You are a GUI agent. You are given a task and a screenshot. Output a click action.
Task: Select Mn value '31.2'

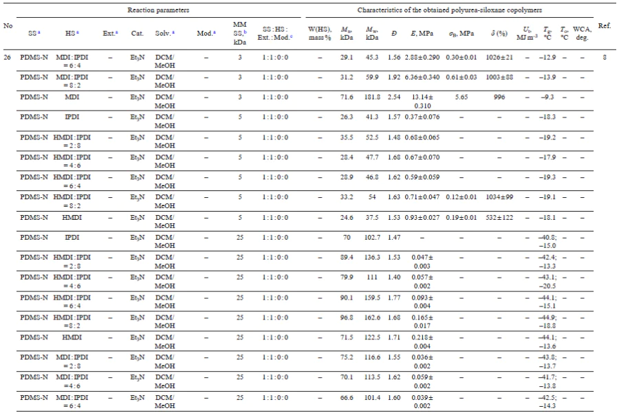pyautogui.click(x=347, y=78)
